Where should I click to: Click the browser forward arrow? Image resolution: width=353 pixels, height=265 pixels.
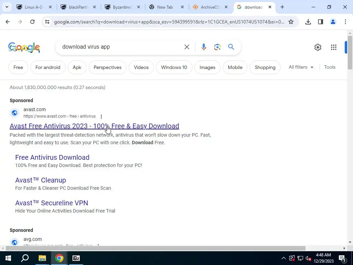click(20, 22)
